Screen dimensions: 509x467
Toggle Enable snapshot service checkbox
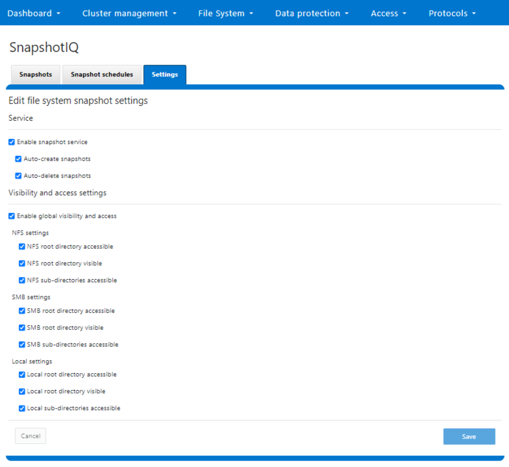tap(12, 142)
